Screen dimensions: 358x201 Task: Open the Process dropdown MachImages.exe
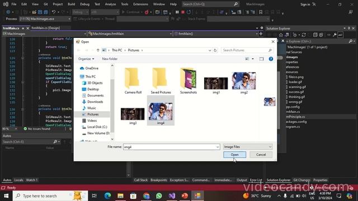(45, 19)
